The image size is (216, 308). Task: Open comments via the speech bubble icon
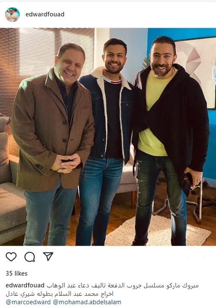pyautogui.click(x=30, y=257)
